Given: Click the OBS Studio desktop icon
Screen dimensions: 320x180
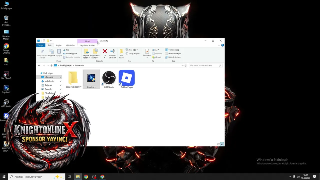Looking at the screenshot, I should click(x=6, y=103).
